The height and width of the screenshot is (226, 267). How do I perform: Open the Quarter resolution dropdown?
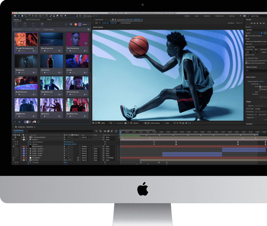(x=138, y=123)
